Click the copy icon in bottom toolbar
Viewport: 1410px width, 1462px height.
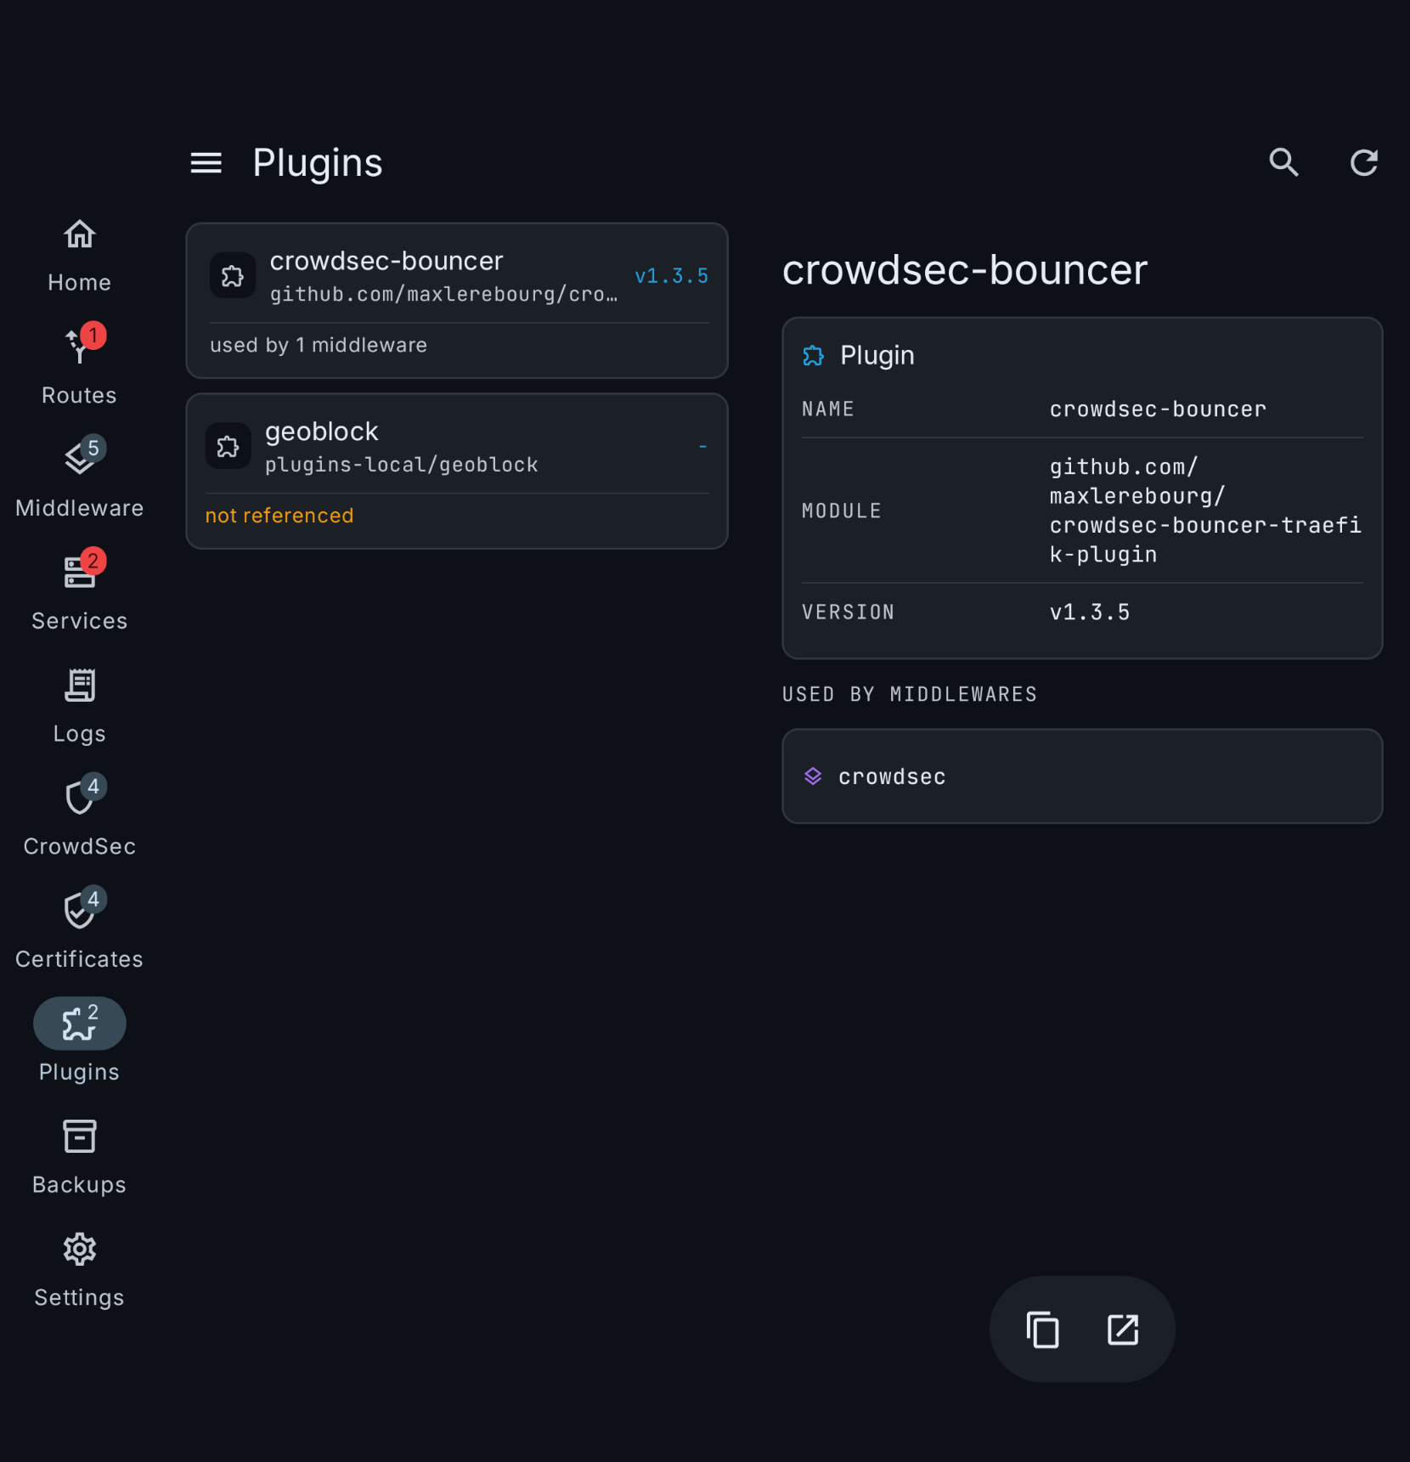point(1042,1329)
